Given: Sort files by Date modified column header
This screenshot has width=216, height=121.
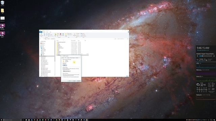Looking at the screenshot, I should tap(74, 40).
